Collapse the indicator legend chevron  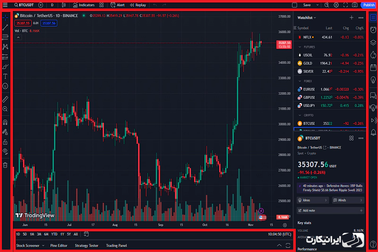coord(18,37)
